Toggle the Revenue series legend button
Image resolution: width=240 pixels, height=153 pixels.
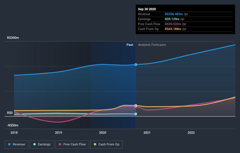(x=17, y=145)
